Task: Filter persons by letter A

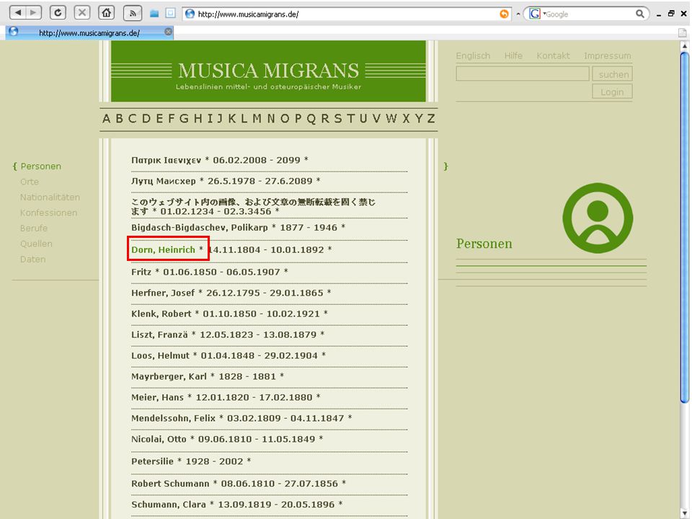Action: 107,119
